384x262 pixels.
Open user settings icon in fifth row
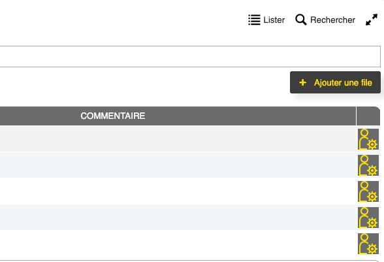click(x=368, y=244)
